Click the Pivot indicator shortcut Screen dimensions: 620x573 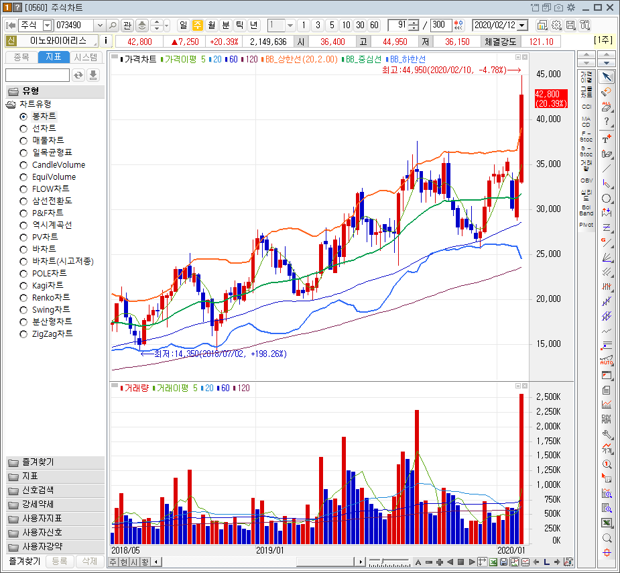586,225
